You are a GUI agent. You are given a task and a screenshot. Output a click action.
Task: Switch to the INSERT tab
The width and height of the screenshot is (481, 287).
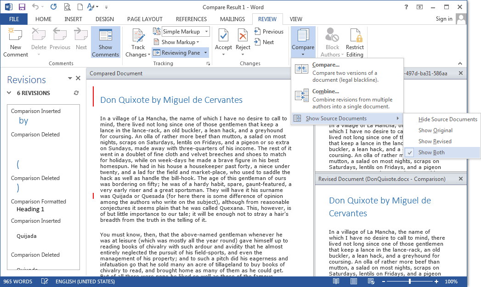coord(73,19)
